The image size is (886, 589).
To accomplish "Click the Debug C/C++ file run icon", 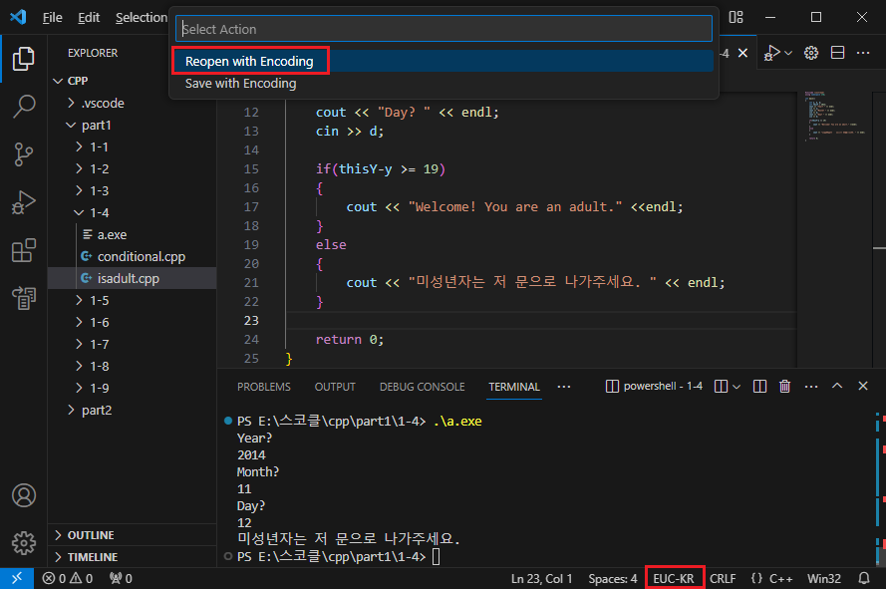I will (771, 53).
